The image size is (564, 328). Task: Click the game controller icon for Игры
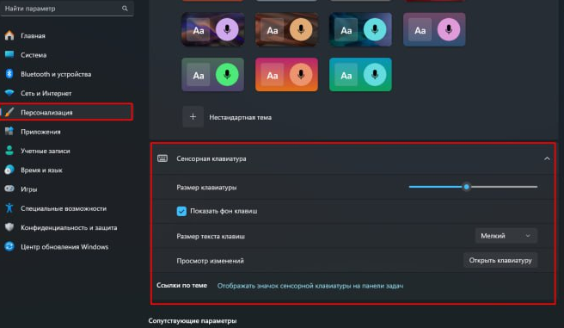[x=9, y=189]
